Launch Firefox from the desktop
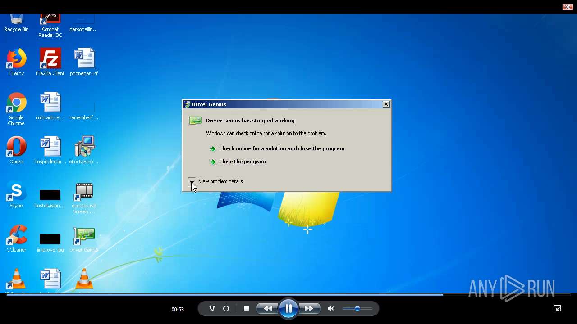 16,62
